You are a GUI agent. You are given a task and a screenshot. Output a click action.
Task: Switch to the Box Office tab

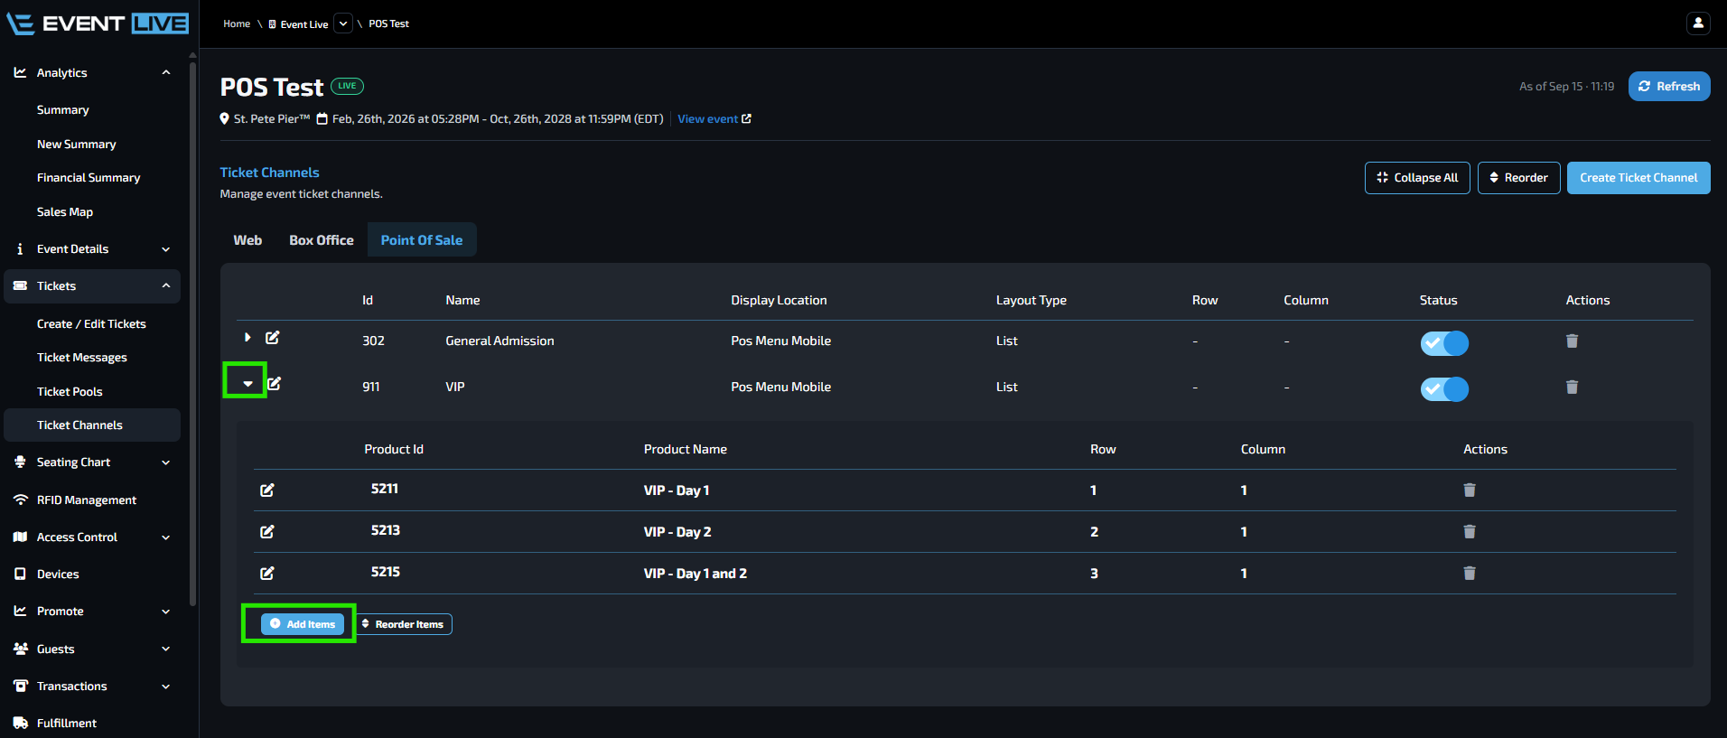coord(322,240)
